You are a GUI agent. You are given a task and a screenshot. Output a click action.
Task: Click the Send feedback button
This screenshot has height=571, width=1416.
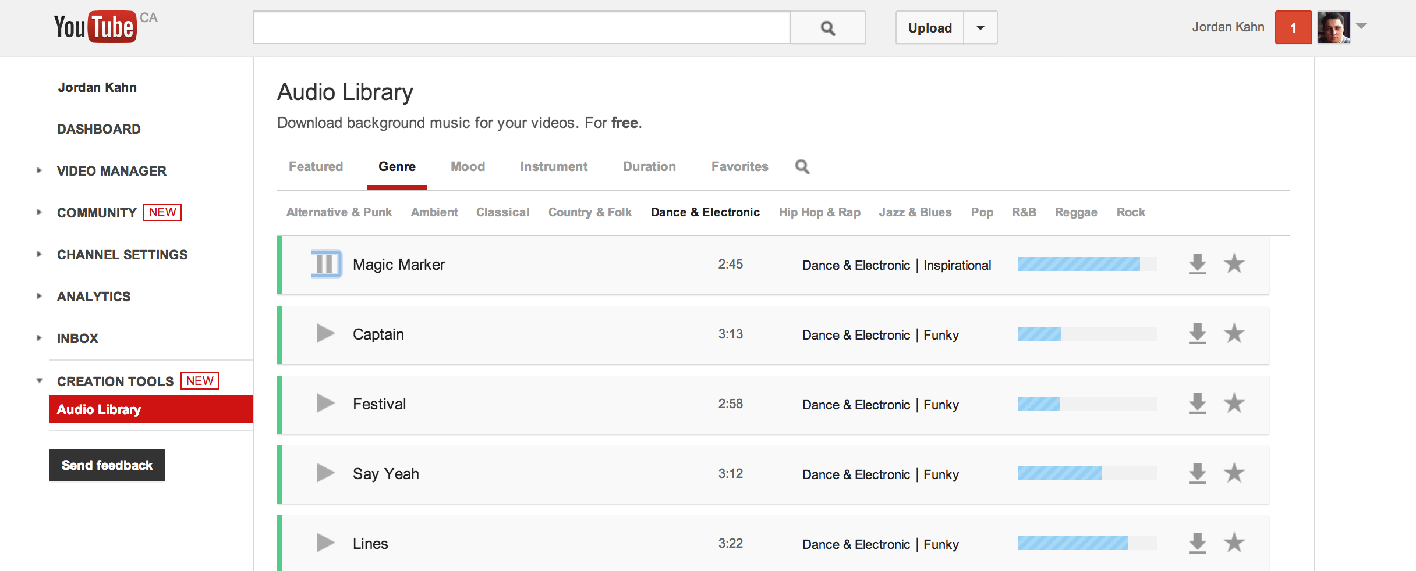pyautogui.click(x=107, y=465)
